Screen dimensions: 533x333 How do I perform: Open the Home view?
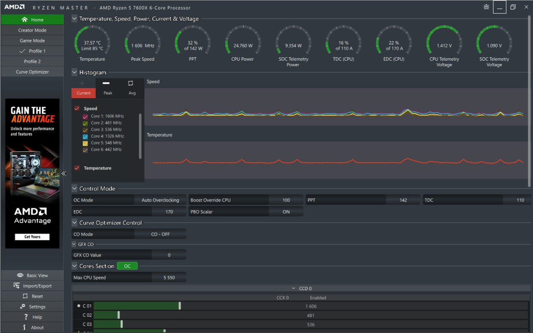pos(32,20)
